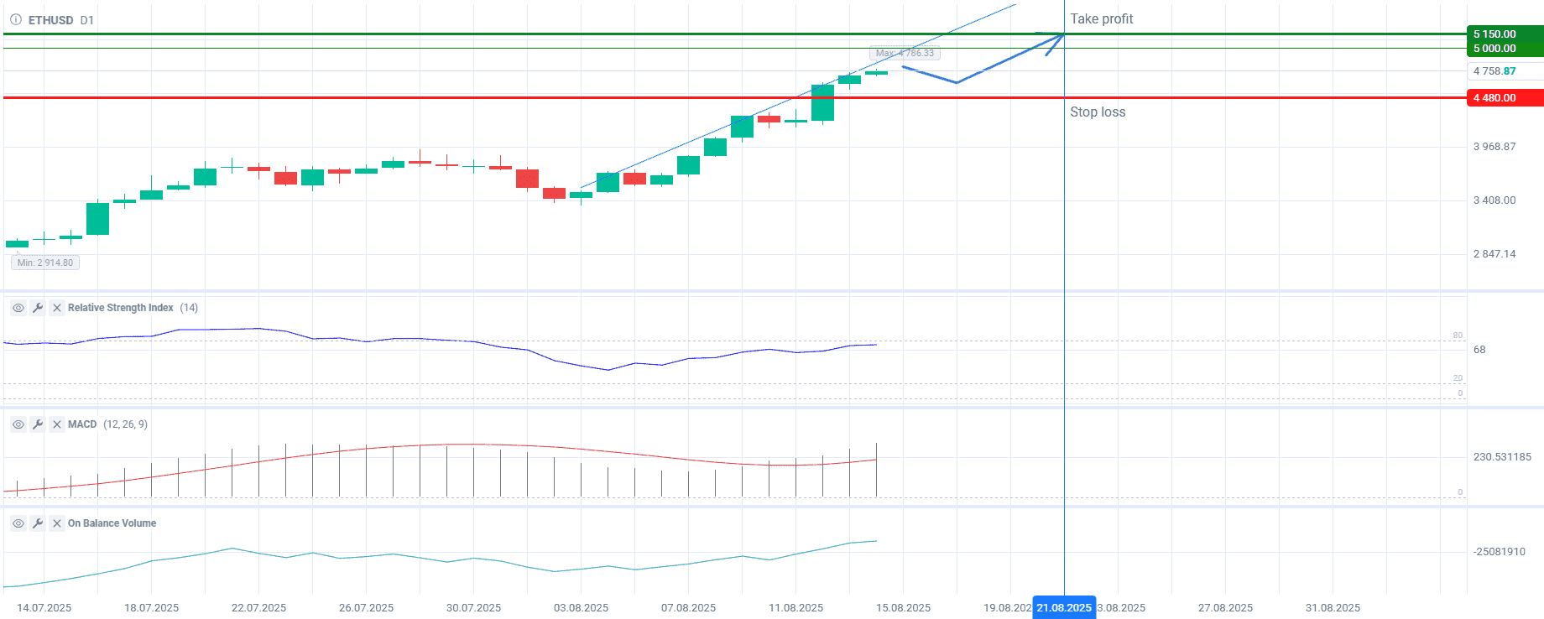Screen dimensions: 1544x619
Task: Click the Relative Strength Index title
Action: [120, 308]
